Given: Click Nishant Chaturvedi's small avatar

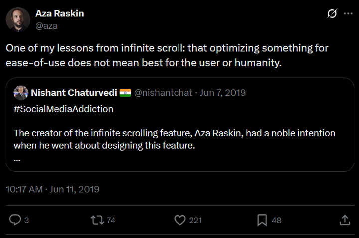Looking at the screenshot, I should (21, 93).
